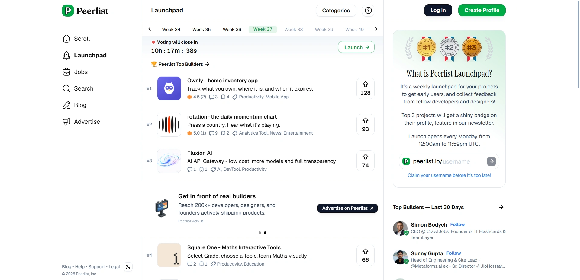Go to next weeks chevron
This screenshot has width=580, height=280.
(x=376, y=29)
